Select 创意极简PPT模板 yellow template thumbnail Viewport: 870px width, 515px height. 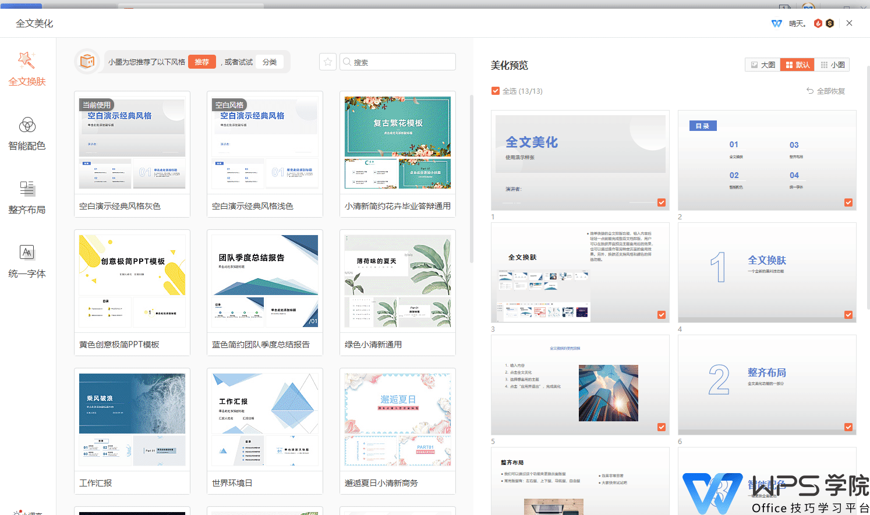click(132, 281)
